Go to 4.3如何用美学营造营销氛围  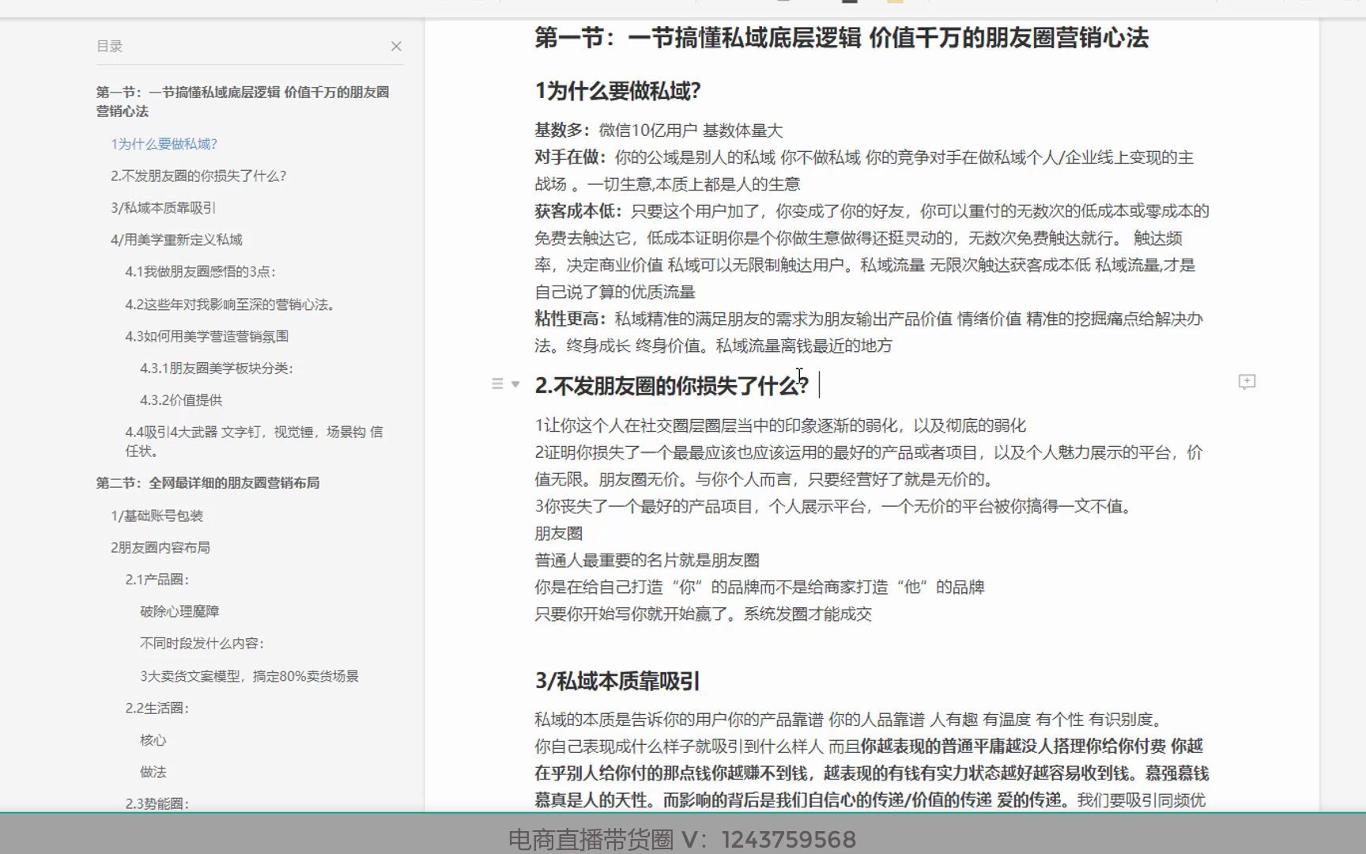(x=206, y=336)
